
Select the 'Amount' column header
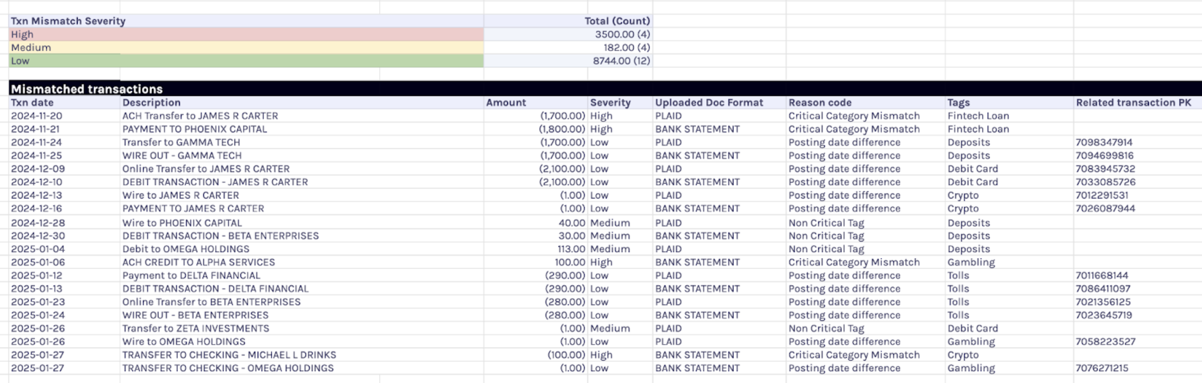[x=536, y=103]
